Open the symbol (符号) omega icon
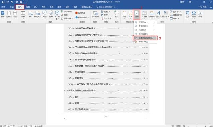 (194, 14)
